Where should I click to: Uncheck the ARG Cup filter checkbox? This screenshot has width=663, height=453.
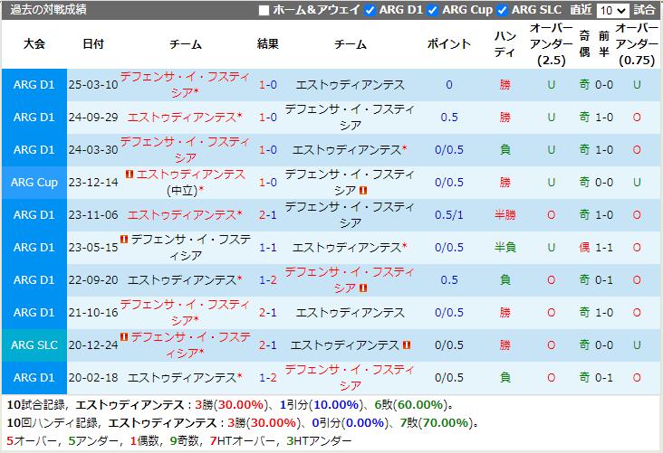click(432, 10)
